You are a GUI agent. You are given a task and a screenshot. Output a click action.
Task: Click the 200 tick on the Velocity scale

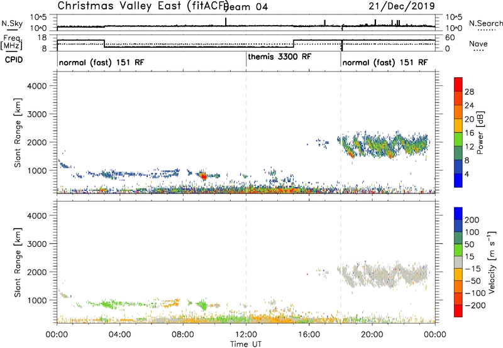click(472, 220)
